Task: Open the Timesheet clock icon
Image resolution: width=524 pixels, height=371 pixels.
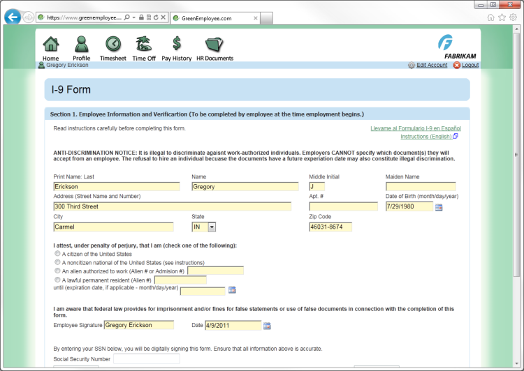Action: [x=113, y=44]
